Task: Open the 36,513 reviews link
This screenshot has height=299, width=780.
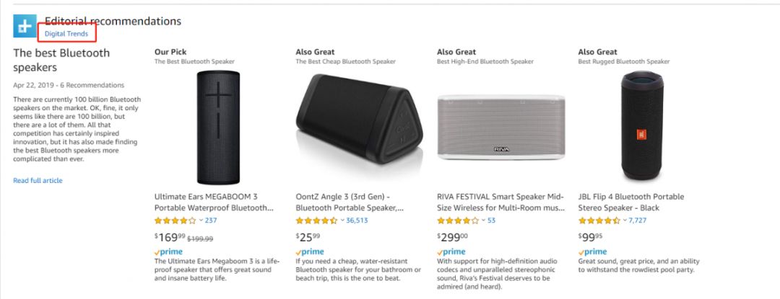Action: point(357,220)
